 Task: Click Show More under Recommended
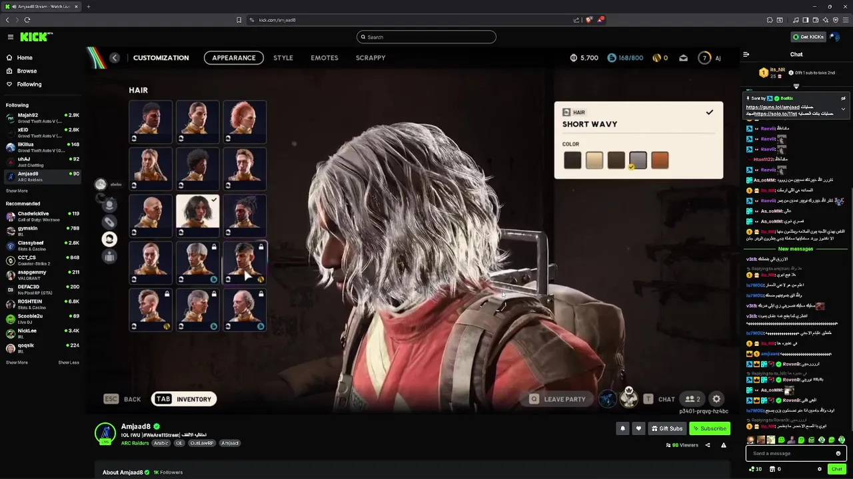(x=17, y=363)
